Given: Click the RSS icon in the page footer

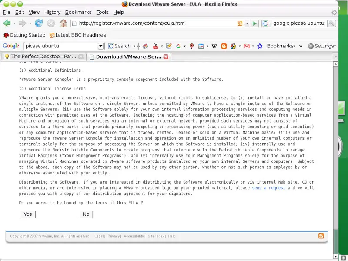Looking at the screenshot, I should (x=321, y=236).
